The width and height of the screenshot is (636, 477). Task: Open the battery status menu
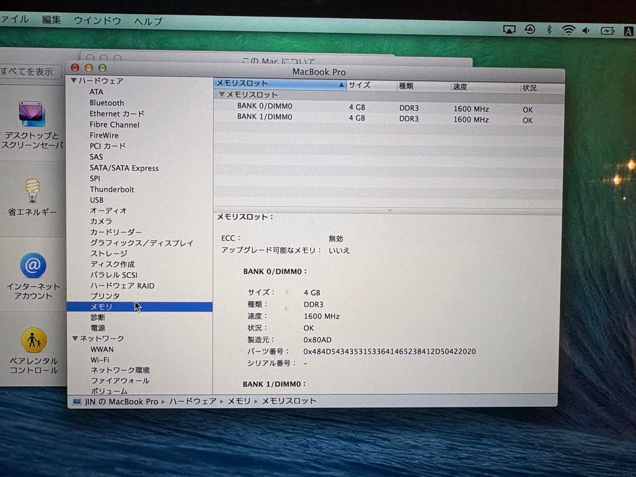click(607, 28)
